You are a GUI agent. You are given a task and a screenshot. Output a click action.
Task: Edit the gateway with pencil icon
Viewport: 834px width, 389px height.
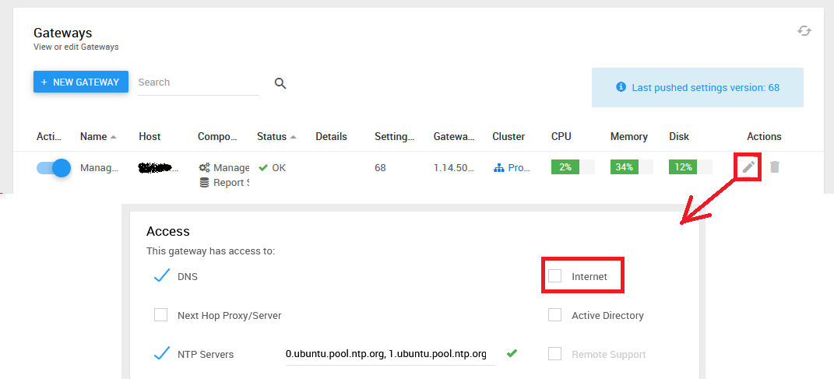click(748, 166)
